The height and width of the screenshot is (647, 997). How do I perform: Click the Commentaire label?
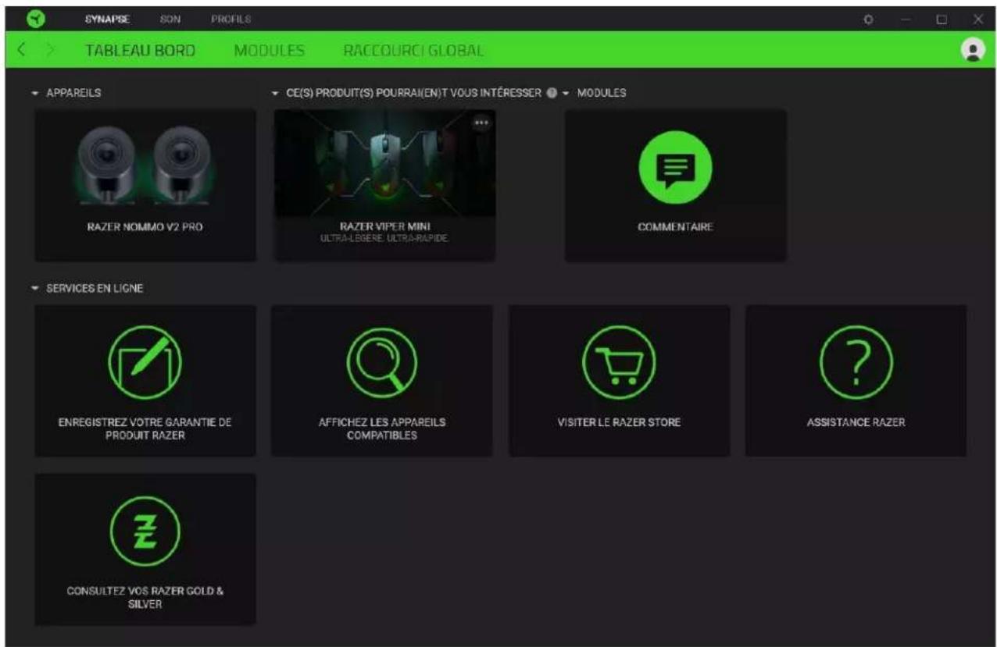tap(675, 228)
